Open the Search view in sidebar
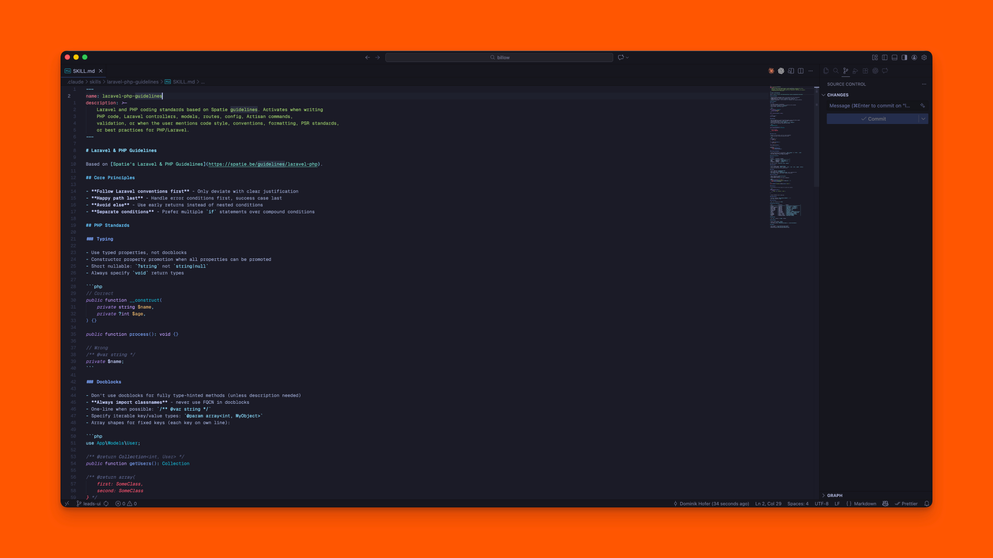This screenshot has width=993, height=558. [836, 71]
